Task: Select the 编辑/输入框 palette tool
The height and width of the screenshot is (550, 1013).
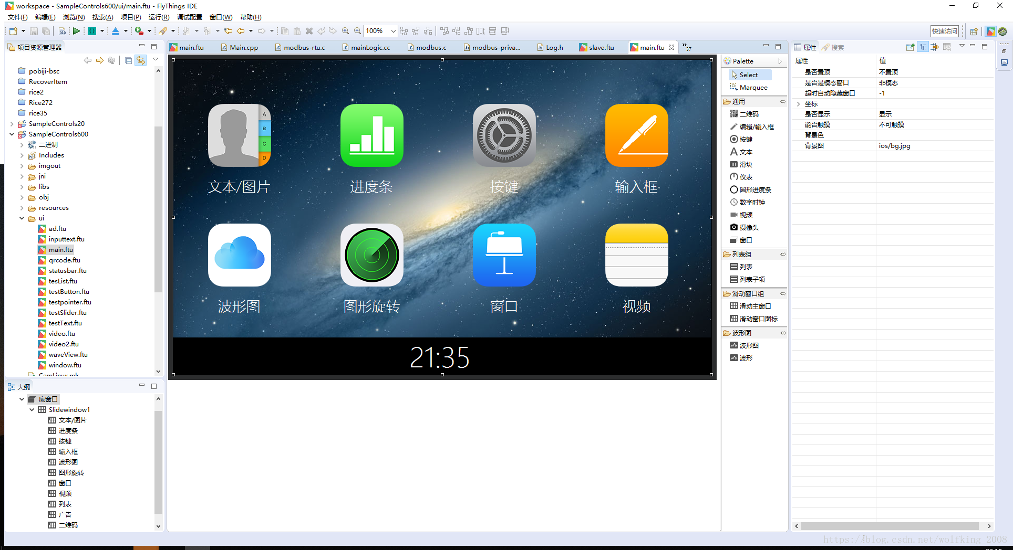Action: click(x=752, y=126)
